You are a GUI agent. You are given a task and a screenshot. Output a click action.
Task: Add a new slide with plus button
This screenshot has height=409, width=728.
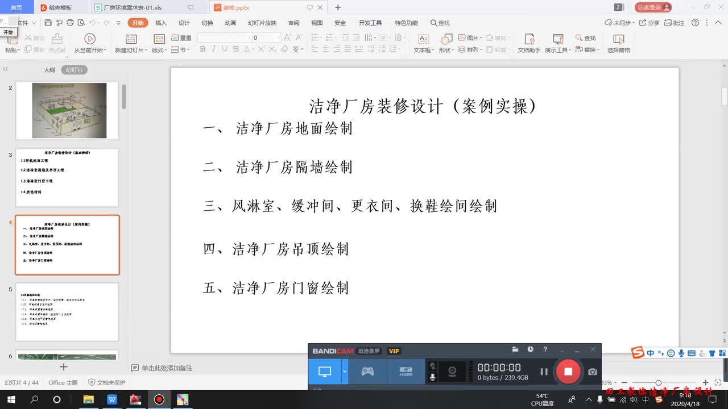coord(64,368)
